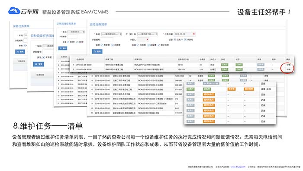This screenshot has width=303, height=171.
Task: Click the 所属工段 column header
Action: pyautogui.click(x=109, y=59)
